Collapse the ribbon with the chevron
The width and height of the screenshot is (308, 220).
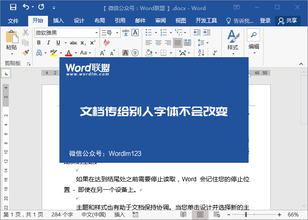[x=301, y=64]
